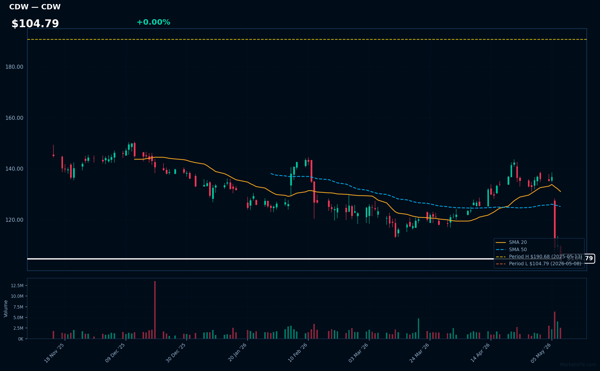Click the 10.0M volume axis label
The width and height of the screenshot is (600, 371).
(17, 296)
